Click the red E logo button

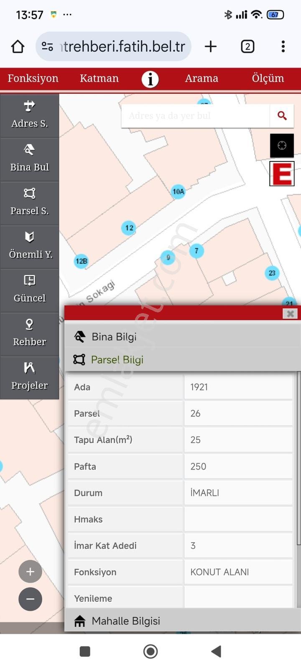[x=282, y=174]
